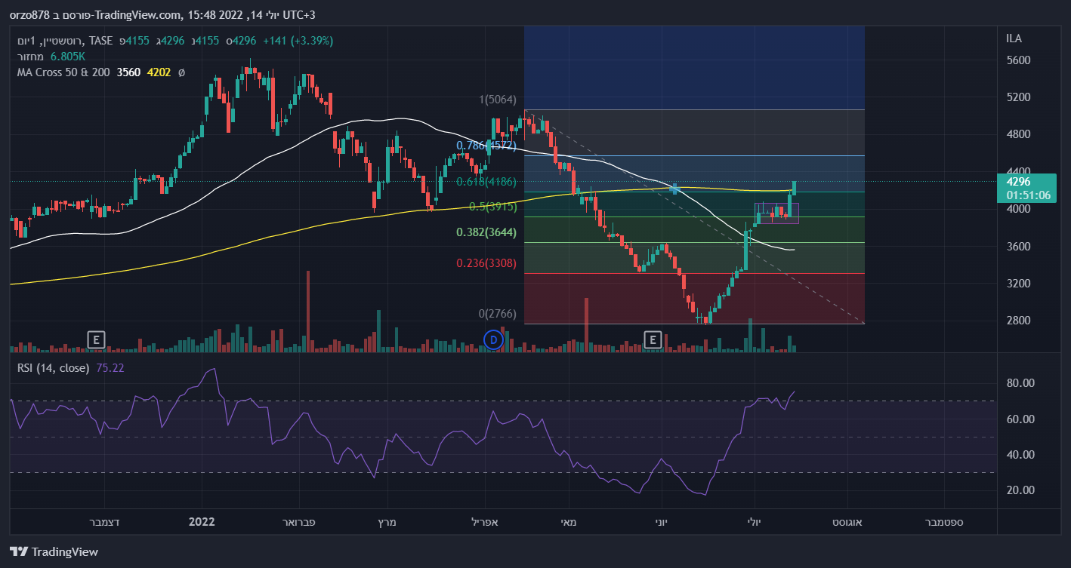This screenshot has width=1071, height=568.
Task: Click 2800 on the price axis
Action: tap(1018, 321)
